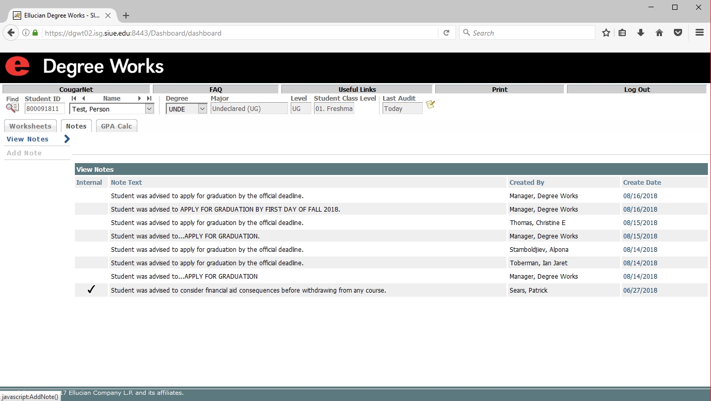Switch to the Worksheets tab
Screen dimensions: 711x401
pos(30,126)
